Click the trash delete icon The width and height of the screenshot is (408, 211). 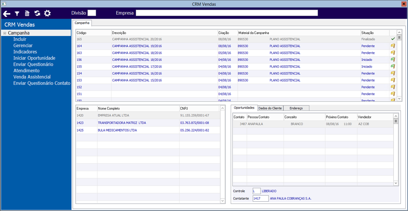click(27, 14)
